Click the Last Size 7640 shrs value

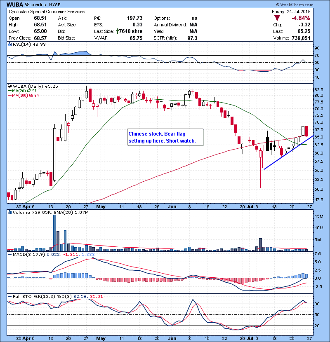click(131, 31)
